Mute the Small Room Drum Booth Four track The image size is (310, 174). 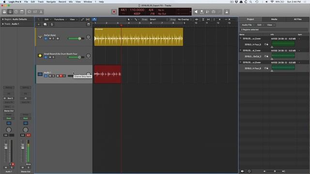[50, 57]
